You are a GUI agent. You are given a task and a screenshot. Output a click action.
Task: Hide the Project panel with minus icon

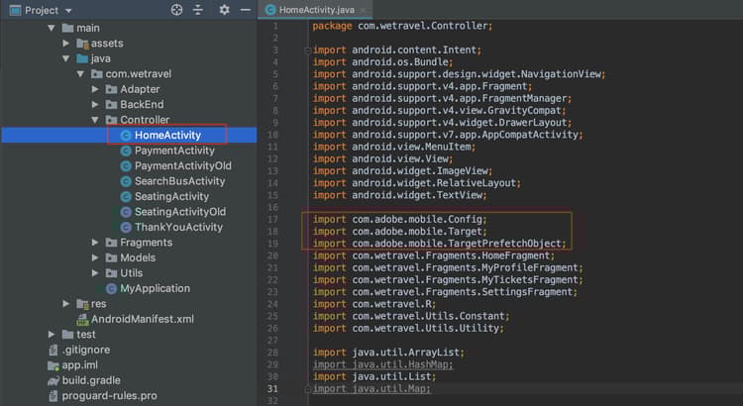tap(244, 10)
